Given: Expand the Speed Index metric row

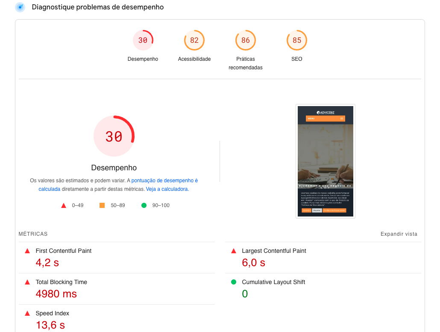Looking at the screenshot, I should pos(52,314).
